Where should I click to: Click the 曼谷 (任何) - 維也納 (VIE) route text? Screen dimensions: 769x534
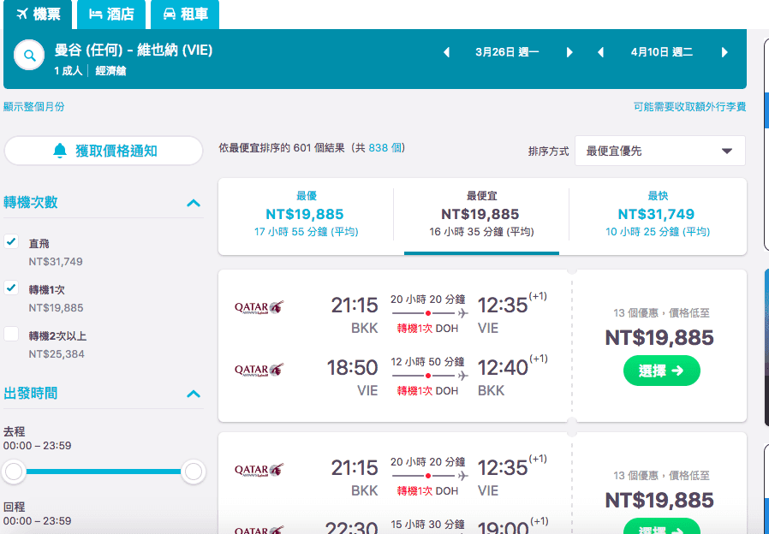134,50
